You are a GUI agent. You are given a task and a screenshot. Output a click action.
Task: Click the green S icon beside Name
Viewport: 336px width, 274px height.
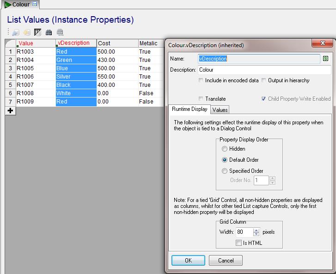(x=325, y=59)
